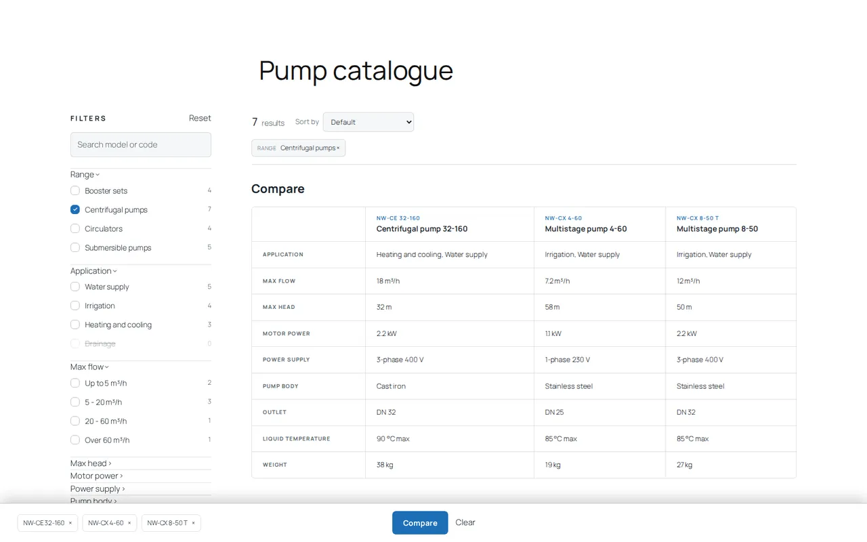
Task: Enable the Submersible pumps filter
Action: [x=75, y=248]
